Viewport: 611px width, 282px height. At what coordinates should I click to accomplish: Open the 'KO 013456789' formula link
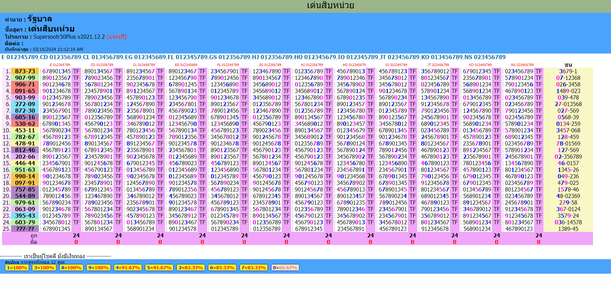442,57
